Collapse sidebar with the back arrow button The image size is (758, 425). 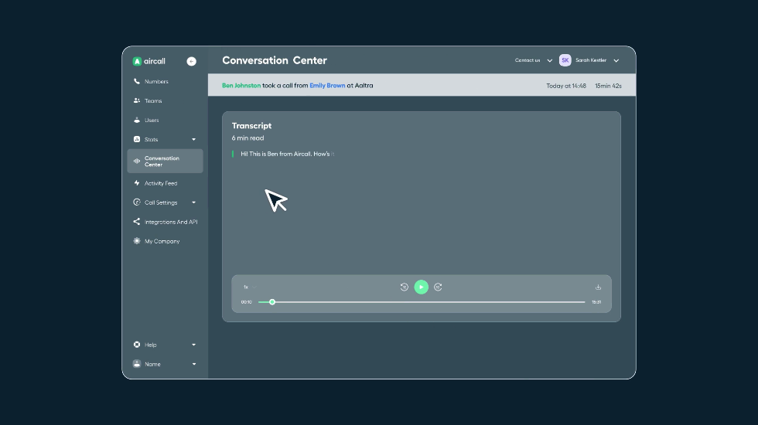click(x=192, y=61)
